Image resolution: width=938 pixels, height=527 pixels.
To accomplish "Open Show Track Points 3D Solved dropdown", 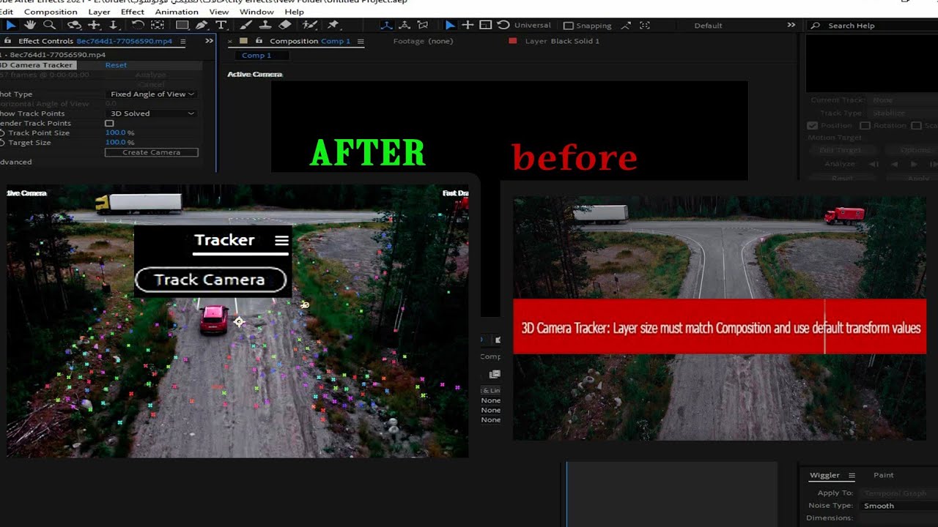I will 152,113.
